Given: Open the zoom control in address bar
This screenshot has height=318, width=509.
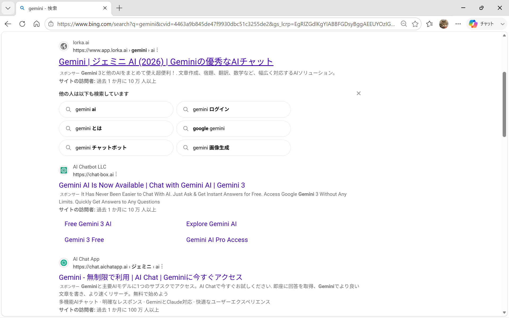Looking at the screenshot, I should point(404,24).
